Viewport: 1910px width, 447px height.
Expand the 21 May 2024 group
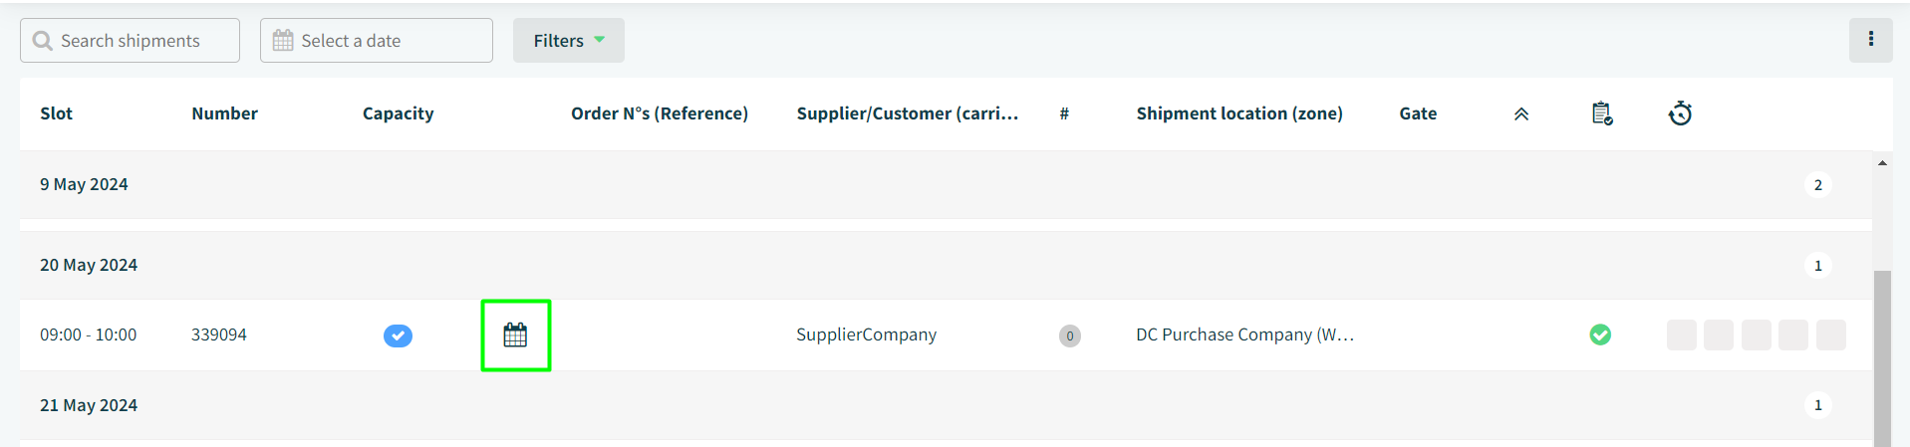tap(946, 405)
